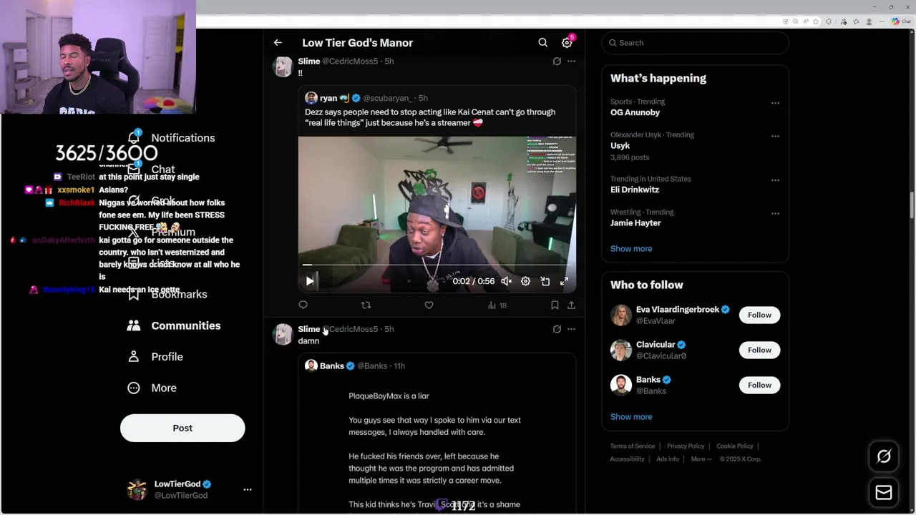Open the OG Anunoby trending topic

[635, 112]
